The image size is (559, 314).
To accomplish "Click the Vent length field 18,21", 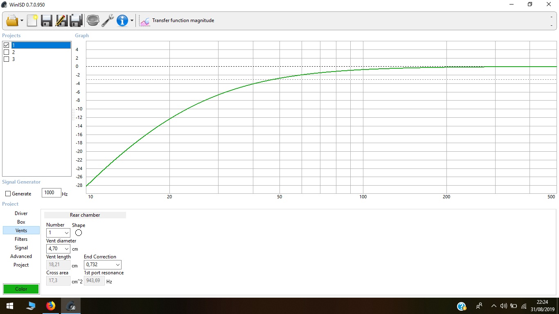I will pos(58,265).
